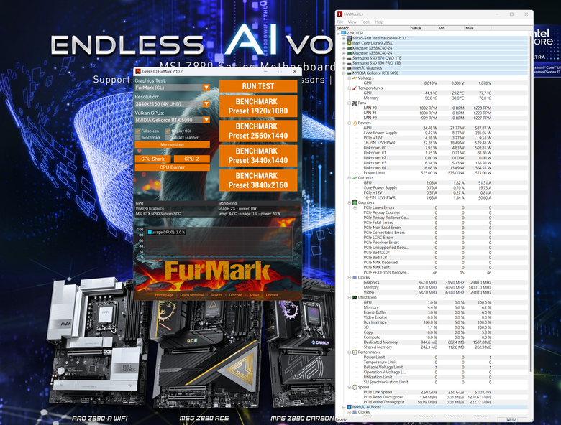Click the Donate link in FurMark
This screenshot has width=561, height=425.
tap(272, 295)
